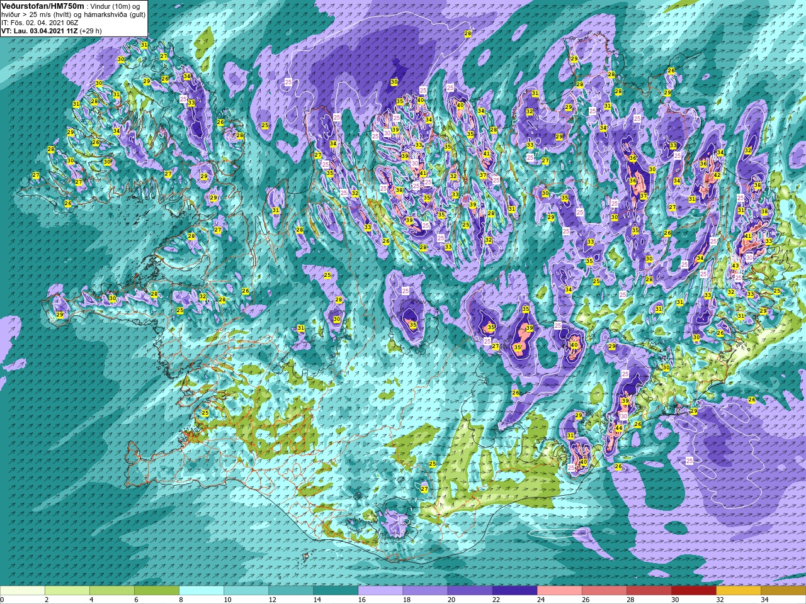This screenshot has height=604, width=806.
Task: Pick the 6–8 olive green legend swatch
Action: [x=157, y=591]
